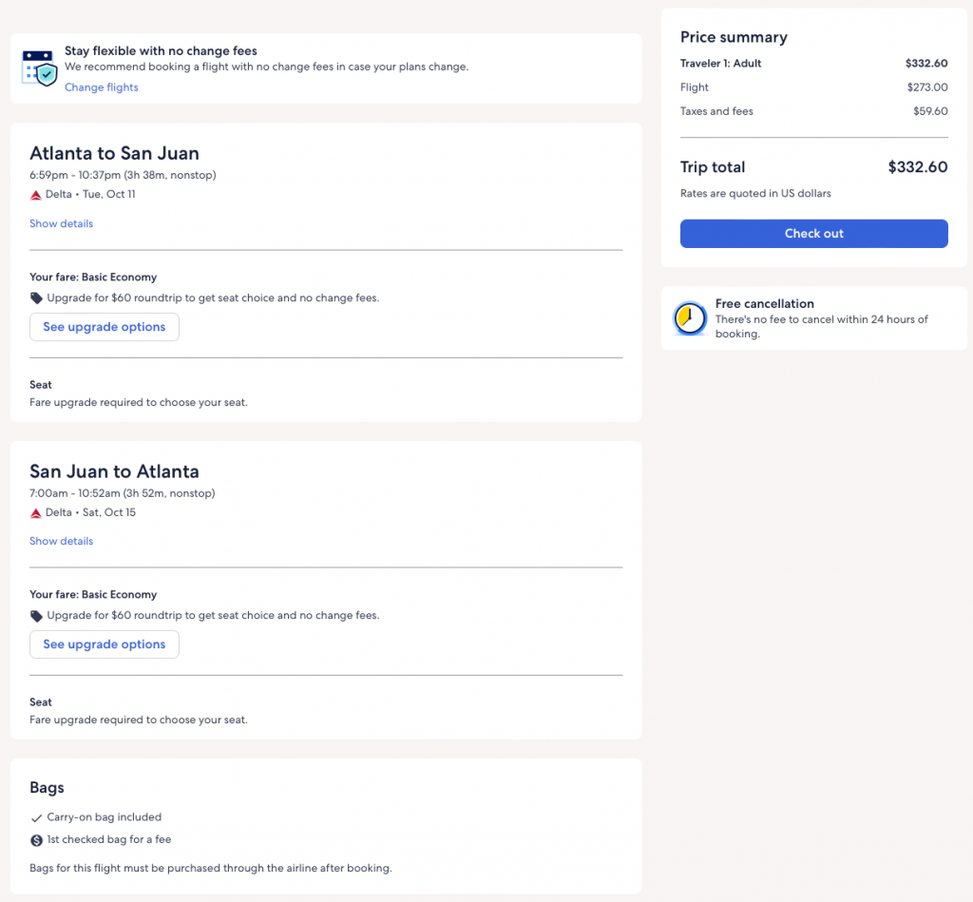The image size is (973, 902).
Task: Click the upgrade tag icon for the San Juan return
Action: pos(36,616)
